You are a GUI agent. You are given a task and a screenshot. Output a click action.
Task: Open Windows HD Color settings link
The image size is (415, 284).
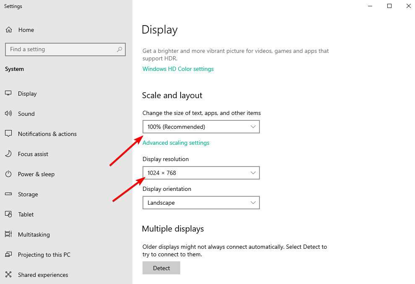click(x=178, y=69)
